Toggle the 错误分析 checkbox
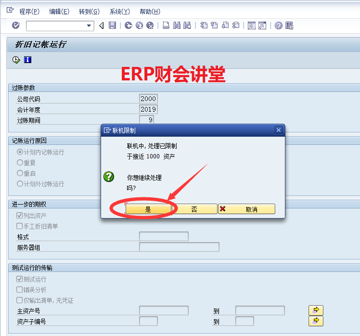Viewport: 360px width, 336px height. (x=20, y=290)
